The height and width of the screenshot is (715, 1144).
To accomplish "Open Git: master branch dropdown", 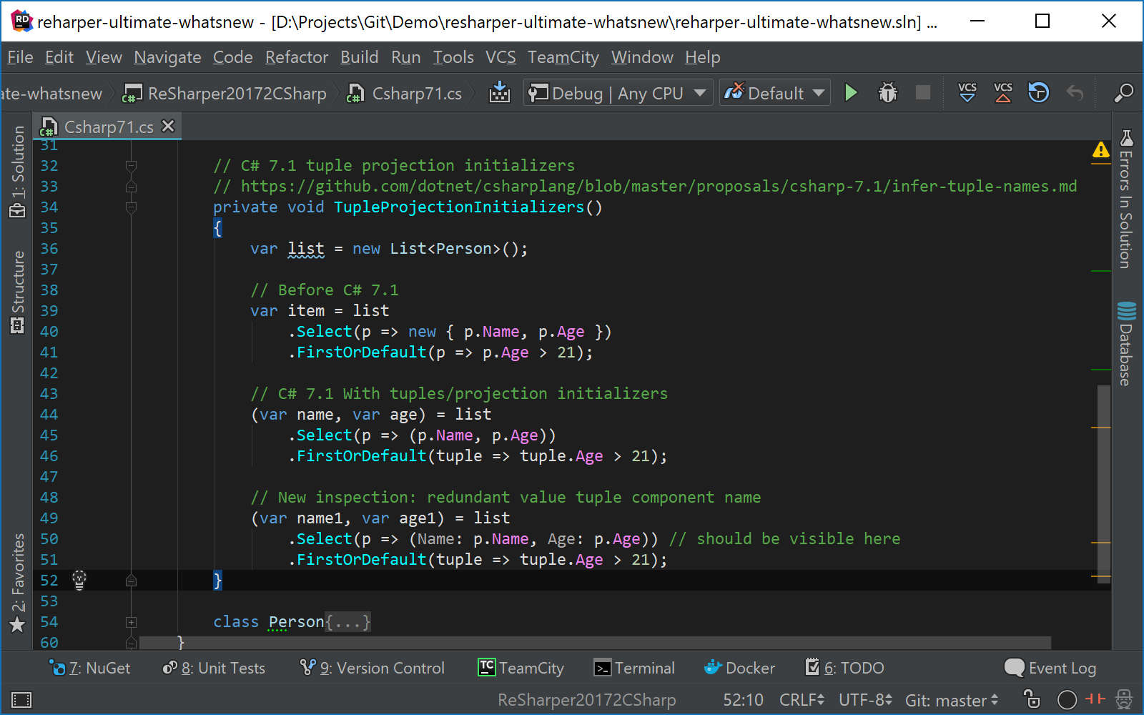I will 952,700.
